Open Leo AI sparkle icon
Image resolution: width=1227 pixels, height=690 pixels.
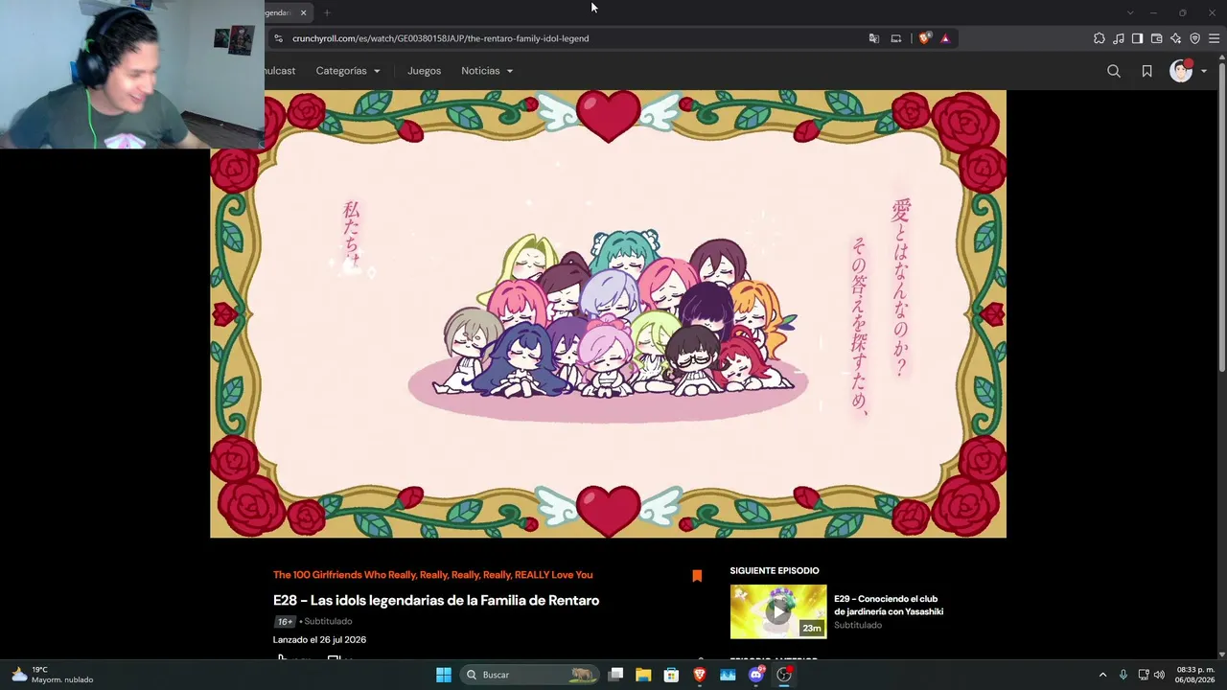pyautogui.click(x=1175, y=38)
